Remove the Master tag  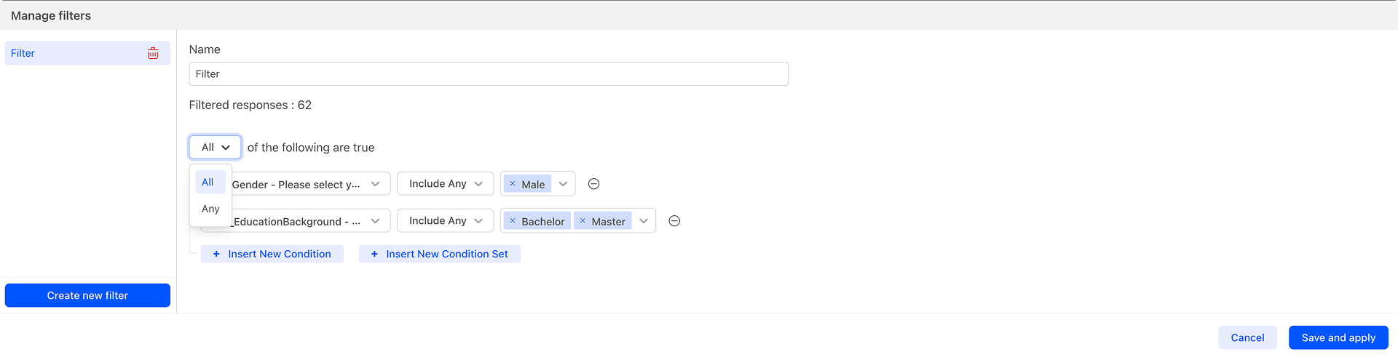tap(582, 221)
